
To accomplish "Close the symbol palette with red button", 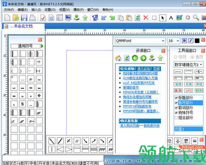I will (40, 40).
